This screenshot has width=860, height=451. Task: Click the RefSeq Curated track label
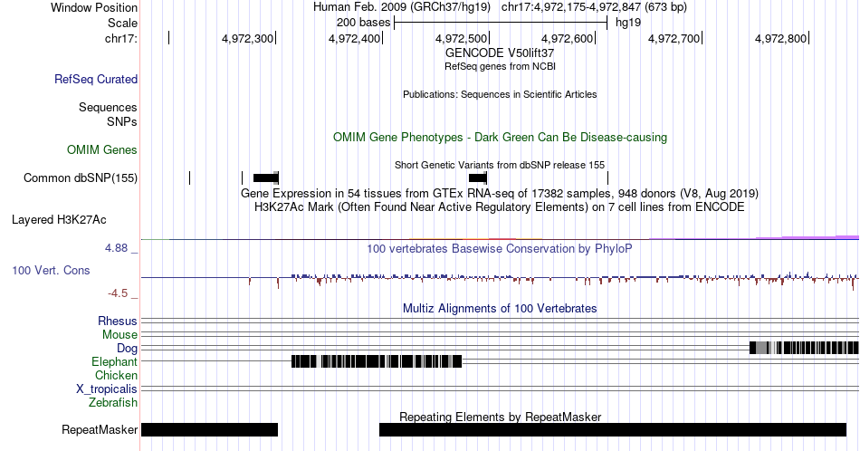[x=96, y=79]
